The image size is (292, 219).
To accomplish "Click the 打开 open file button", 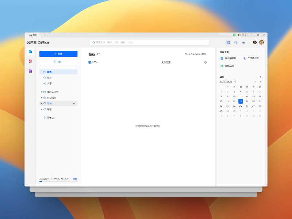I will 58,62.
